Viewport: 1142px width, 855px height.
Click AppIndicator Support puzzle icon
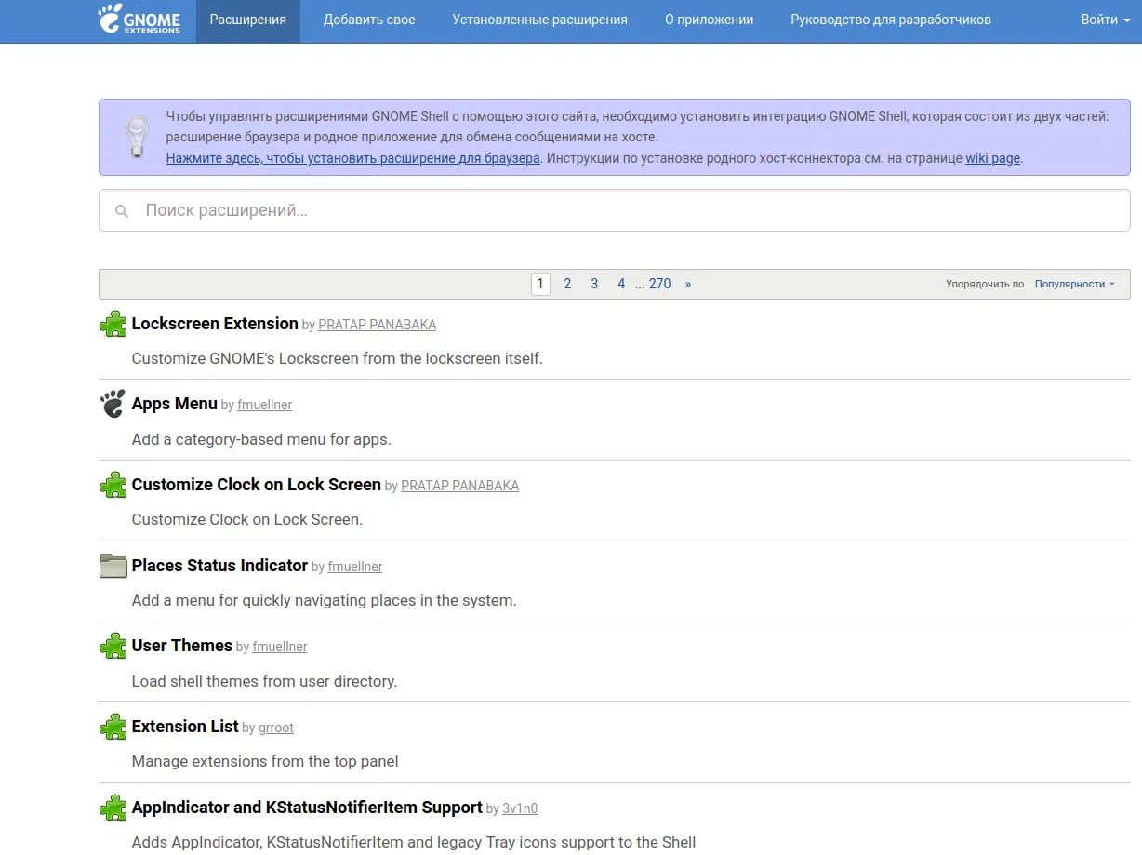(113, 808)
